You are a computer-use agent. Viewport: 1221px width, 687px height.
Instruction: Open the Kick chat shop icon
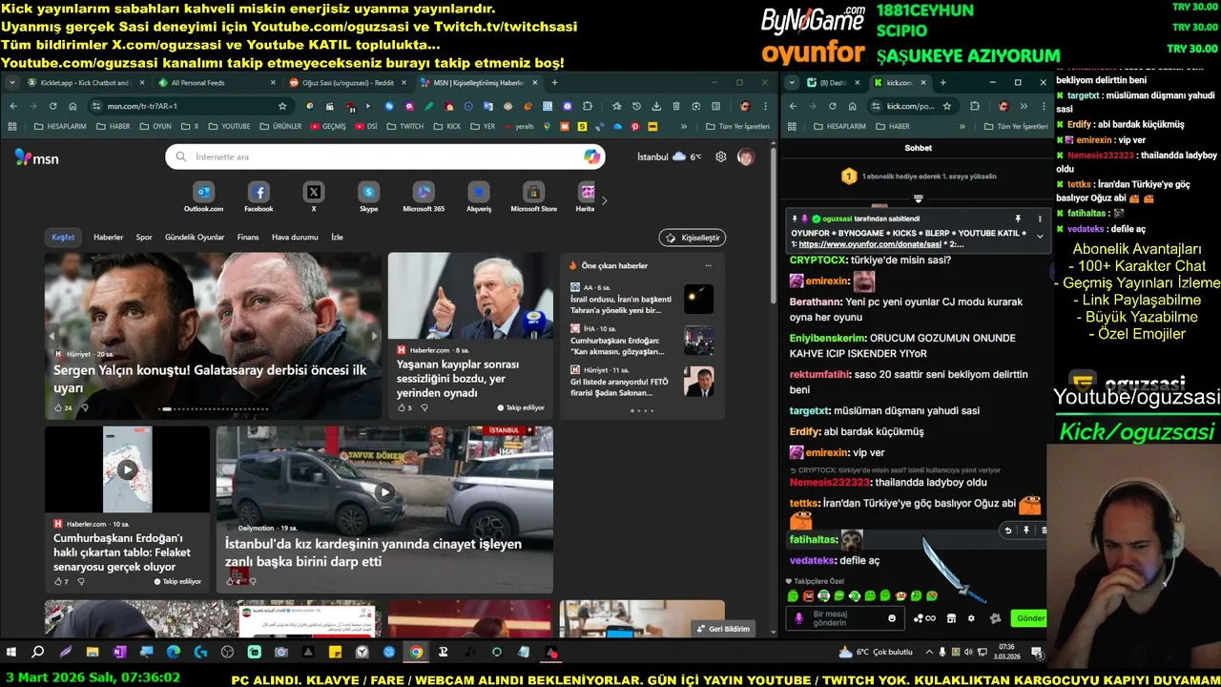click(951, 618)
